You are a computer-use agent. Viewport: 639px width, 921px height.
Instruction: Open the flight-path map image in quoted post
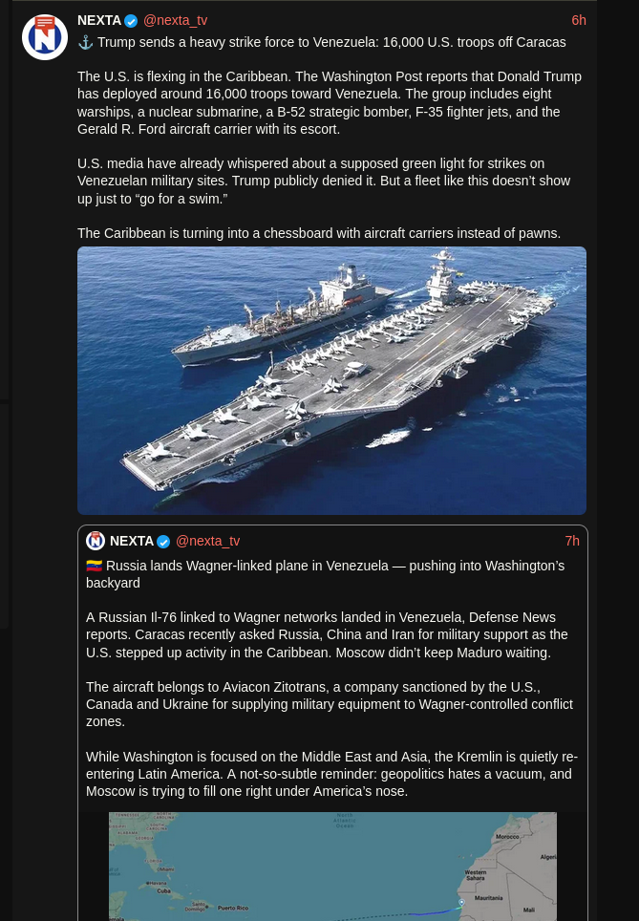(x=332, y=867)
